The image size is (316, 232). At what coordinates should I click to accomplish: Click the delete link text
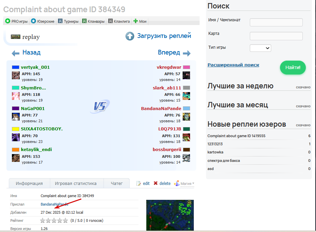(165, 183)
